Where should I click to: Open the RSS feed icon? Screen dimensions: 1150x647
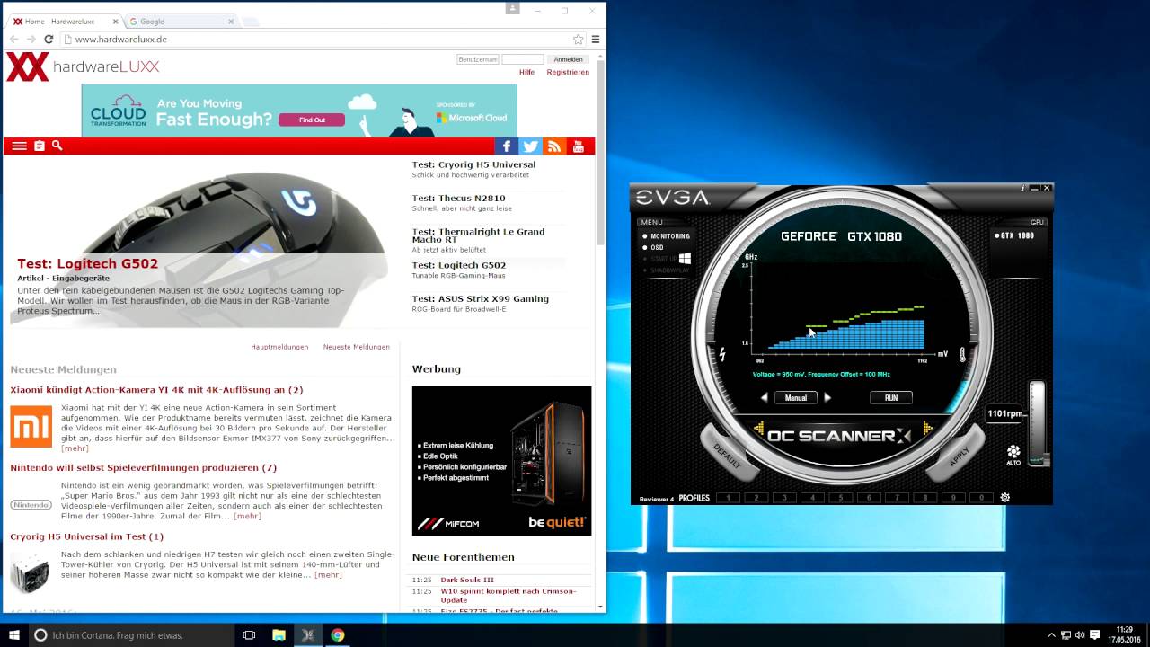[x=554, y=146]
